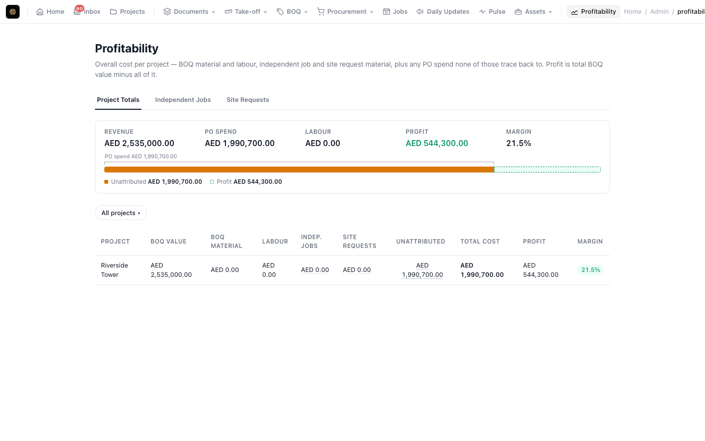This screenshot has width=705, height=441.
Task: Switch to the Project Totals tab
Action: [118, 99]
